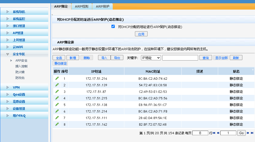This screenshot has height=142, width=255.
Task: Focus the rows per page field
Action: pyautogui.click(x=200, y=133)
